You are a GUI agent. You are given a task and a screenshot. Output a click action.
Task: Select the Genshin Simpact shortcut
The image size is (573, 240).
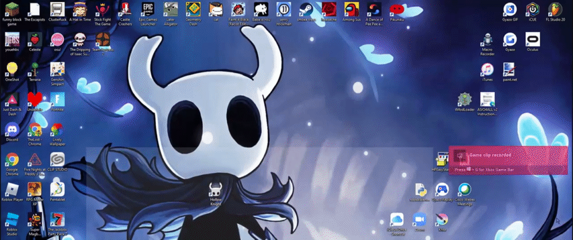pos(57,74)
